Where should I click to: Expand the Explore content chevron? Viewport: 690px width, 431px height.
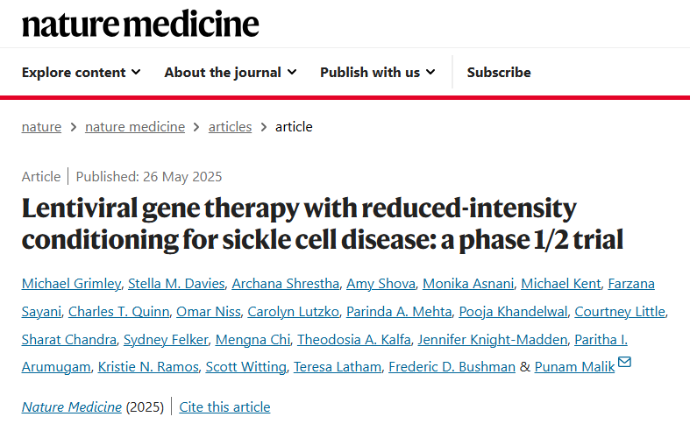point(137,72)
